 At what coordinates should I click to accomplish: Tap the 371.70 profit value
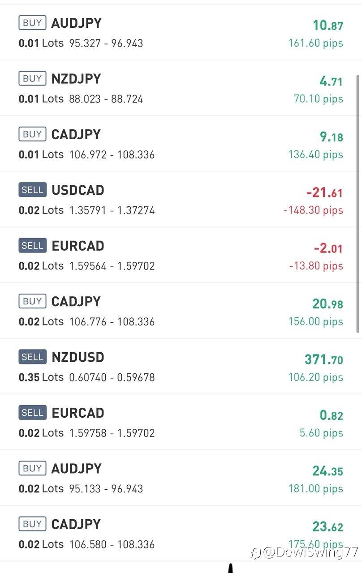(x=323, y=359)
